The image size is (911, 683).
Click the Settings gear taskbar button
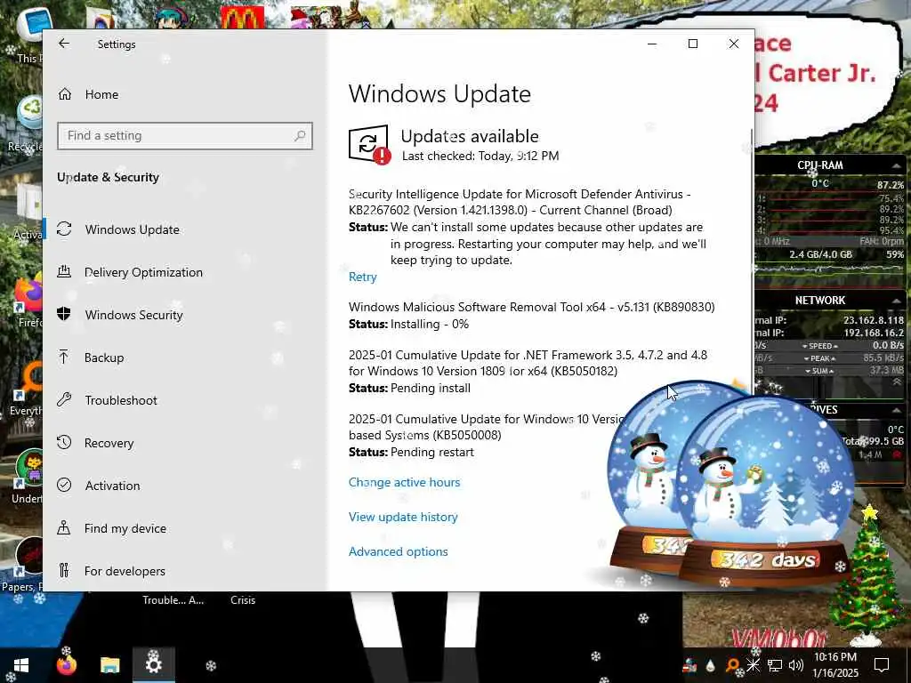(153, 665)
